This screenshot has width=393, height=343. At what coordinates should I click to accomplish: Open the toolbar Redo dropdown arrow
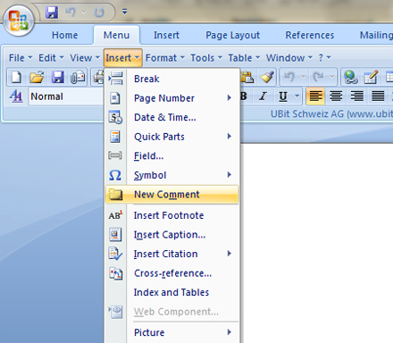pos(332,77)
